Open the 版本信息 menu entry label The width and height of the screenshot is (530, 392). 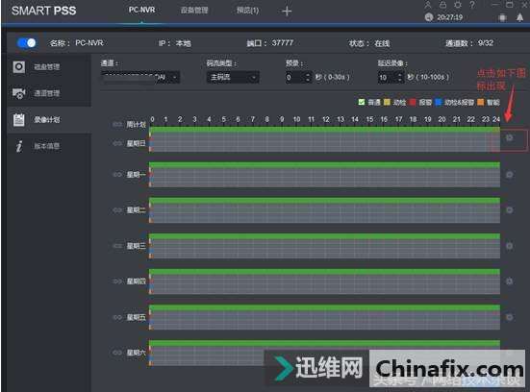47,146
